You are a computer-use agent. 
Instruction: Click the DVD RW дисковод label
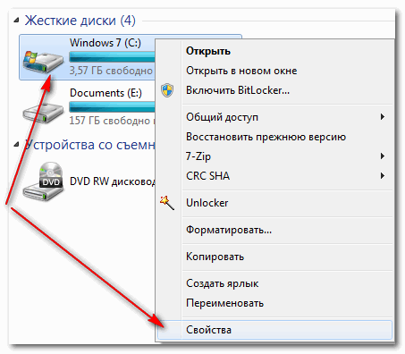coord(113,181)
